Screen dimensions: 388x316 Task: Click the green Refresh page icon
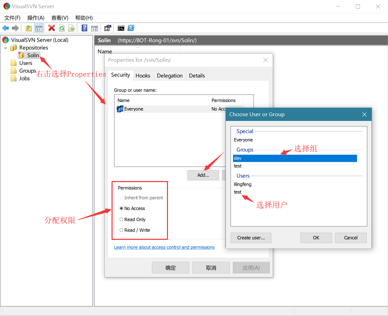tap(62, 28)
